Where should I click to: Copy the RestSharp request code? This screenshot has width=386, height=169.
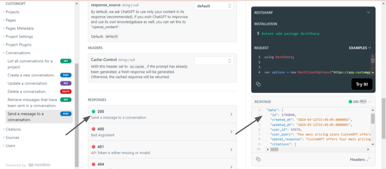pos(258,84)
